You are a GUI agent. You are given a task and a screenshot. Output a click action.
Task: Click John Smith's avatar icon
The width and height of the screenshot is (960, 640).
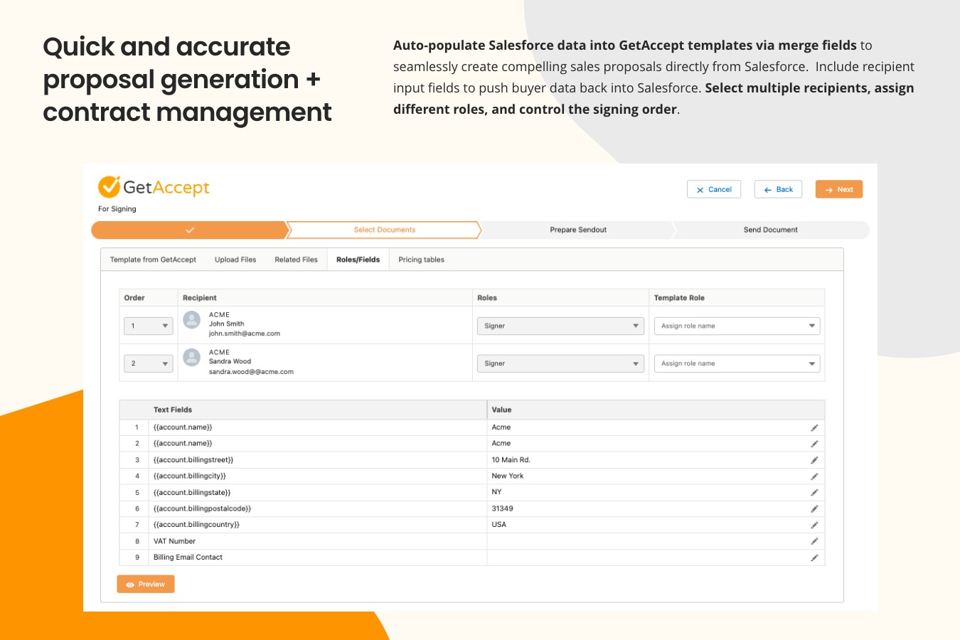(x=191, y=320)
